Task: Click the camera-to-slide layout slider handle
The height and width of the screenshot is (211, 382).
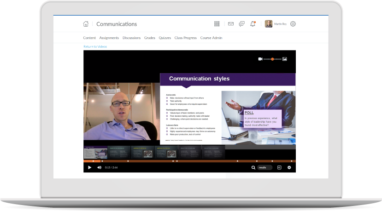Action: click(x=272, y=59)
